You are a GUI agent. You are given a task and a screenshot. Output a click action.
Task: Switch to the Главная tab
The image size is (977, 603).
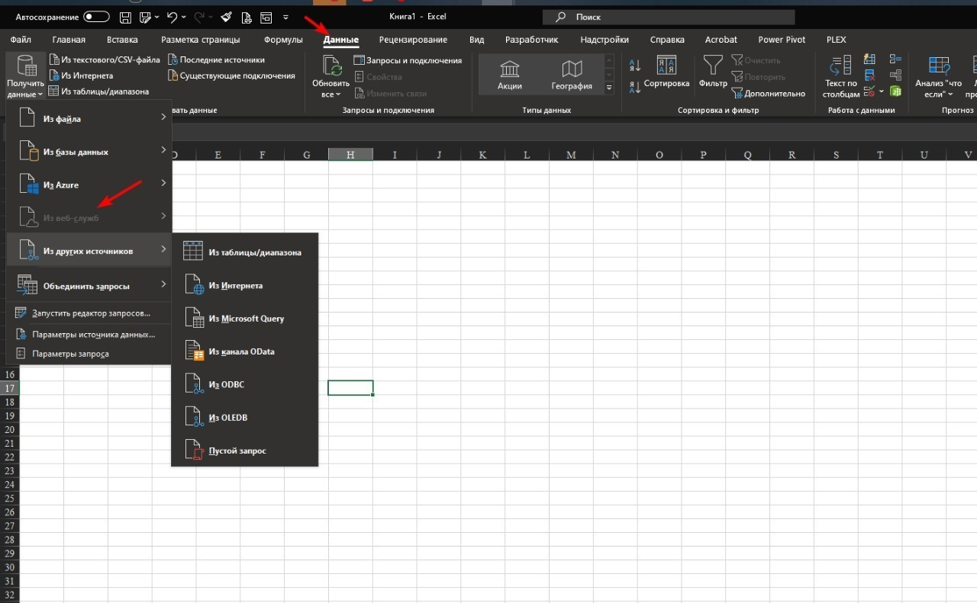tap(69, 40)
